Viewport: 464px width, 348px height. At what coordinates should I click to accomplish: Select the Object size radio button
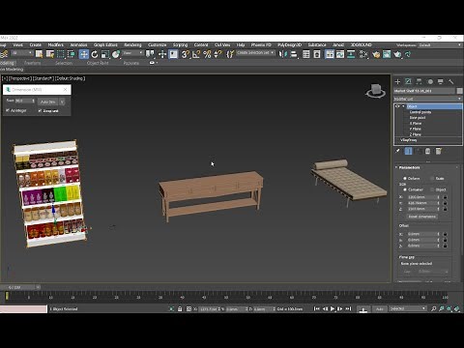[432, 189]
